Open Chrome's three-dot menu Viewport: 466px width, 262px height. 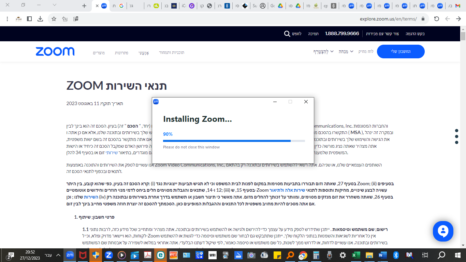[7, 19]
